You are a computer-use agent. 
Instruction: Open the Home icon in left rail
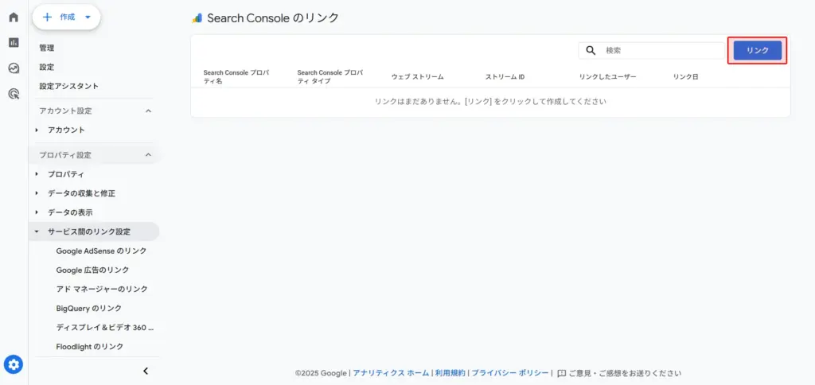pos(14,17)
